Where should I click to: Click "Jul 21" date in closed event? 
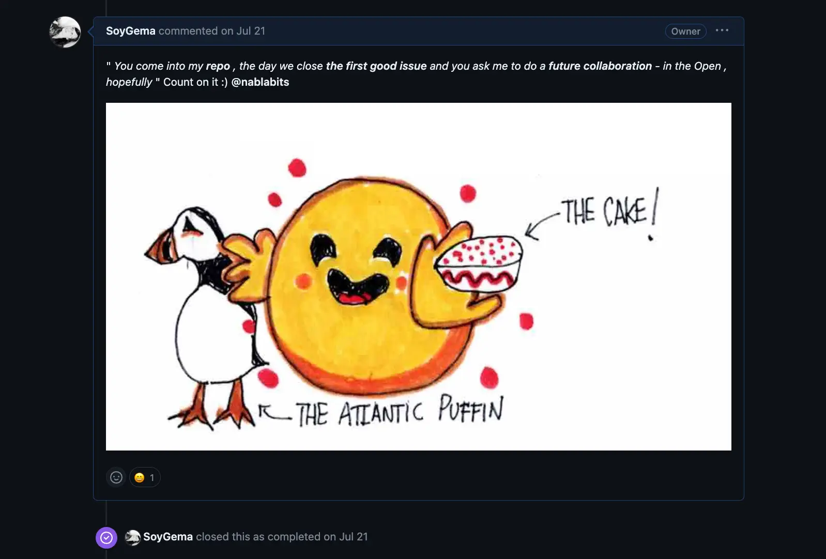(x=354, y=537)
